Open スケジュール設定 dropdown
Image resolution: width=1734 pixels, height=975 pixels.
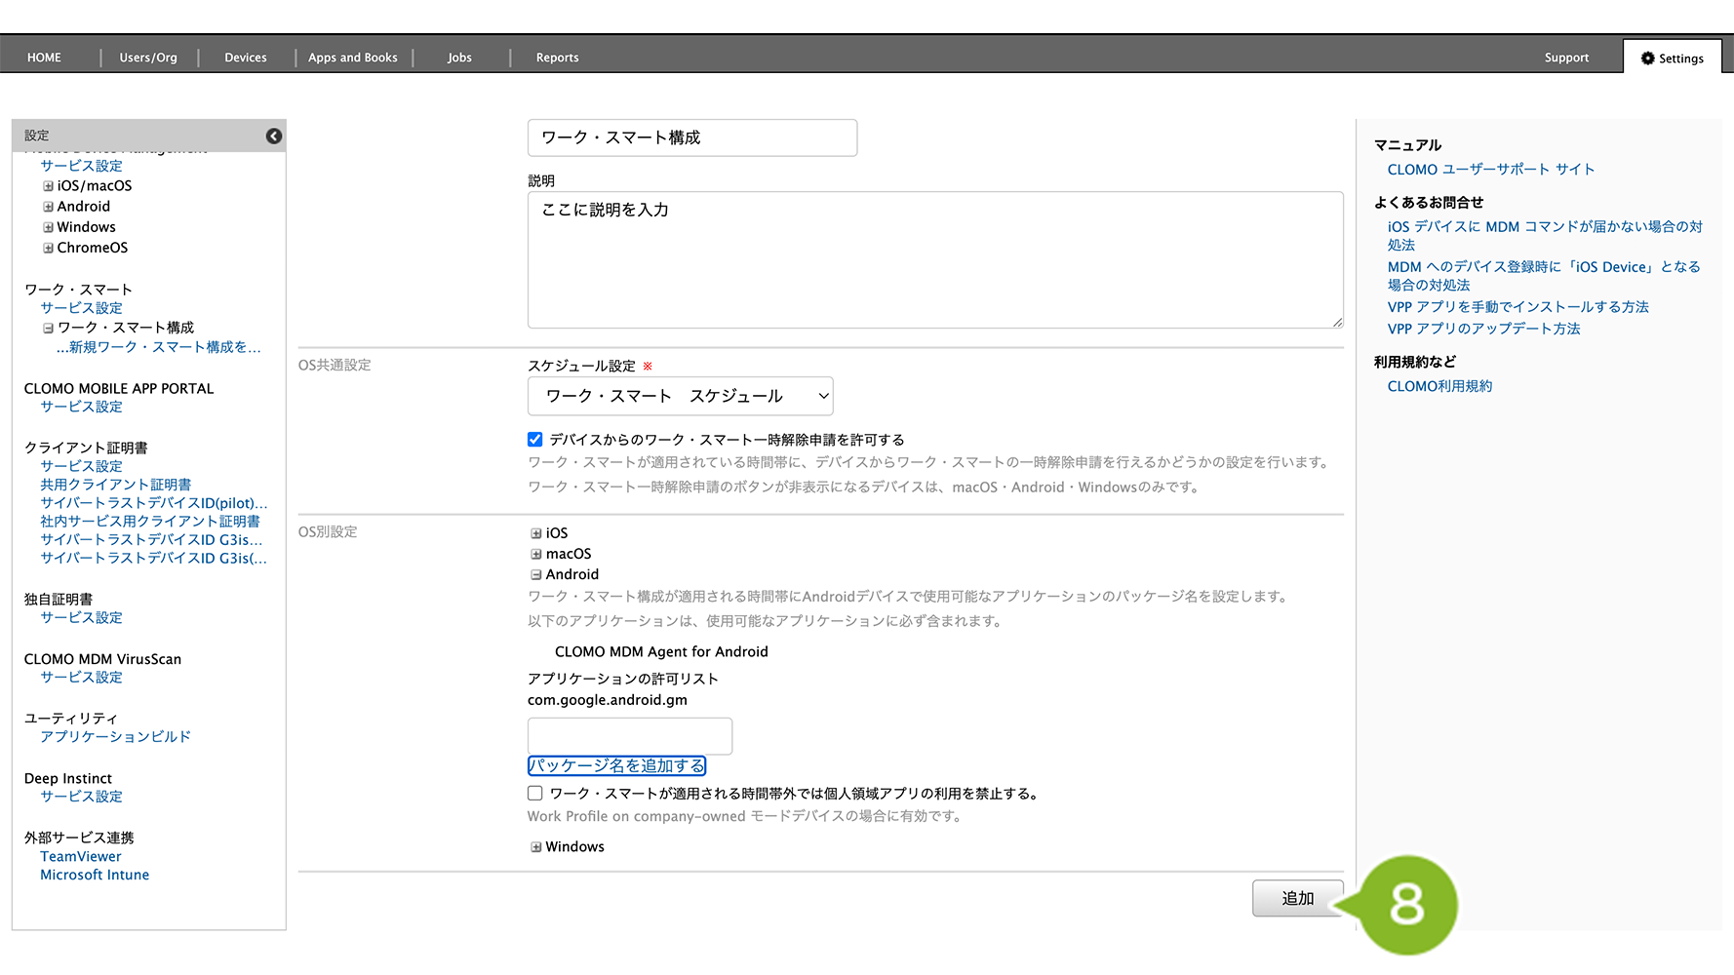tap(680, 396)
